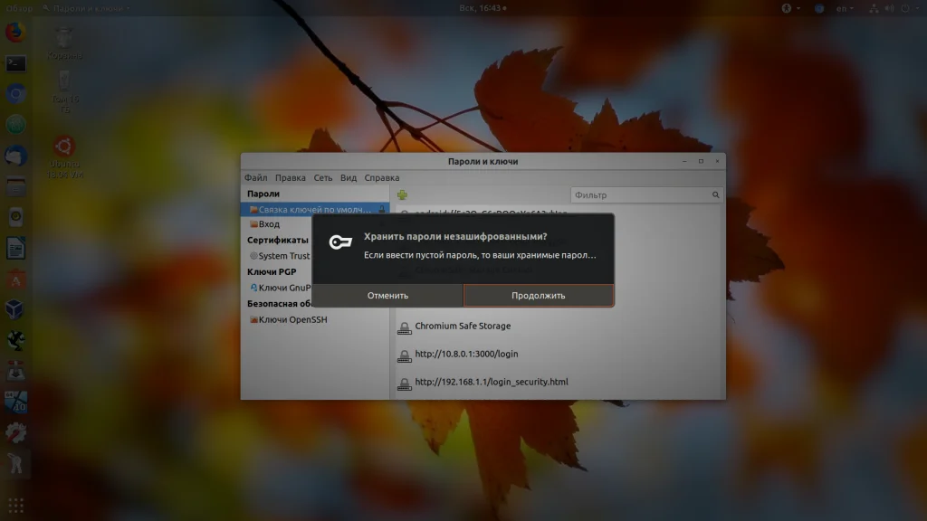The width and height of the screenshot is (927, 521).
Task: Maximize the Пароли и ключи window
Action: 702,161
